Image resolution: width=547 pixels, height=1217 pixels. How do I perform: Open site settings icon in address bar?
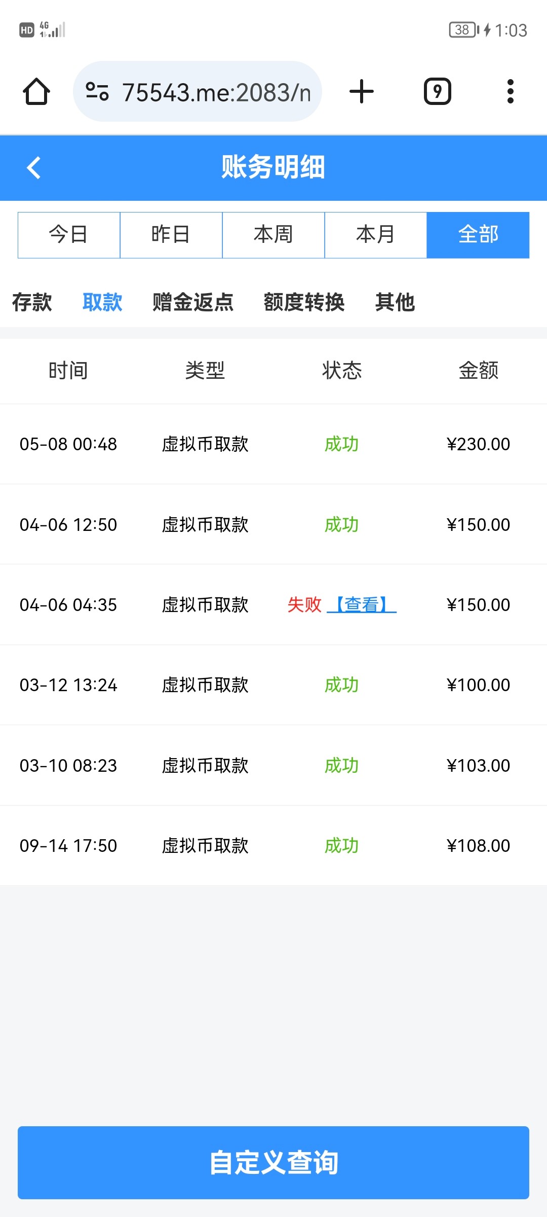click(x=97, y=92)
